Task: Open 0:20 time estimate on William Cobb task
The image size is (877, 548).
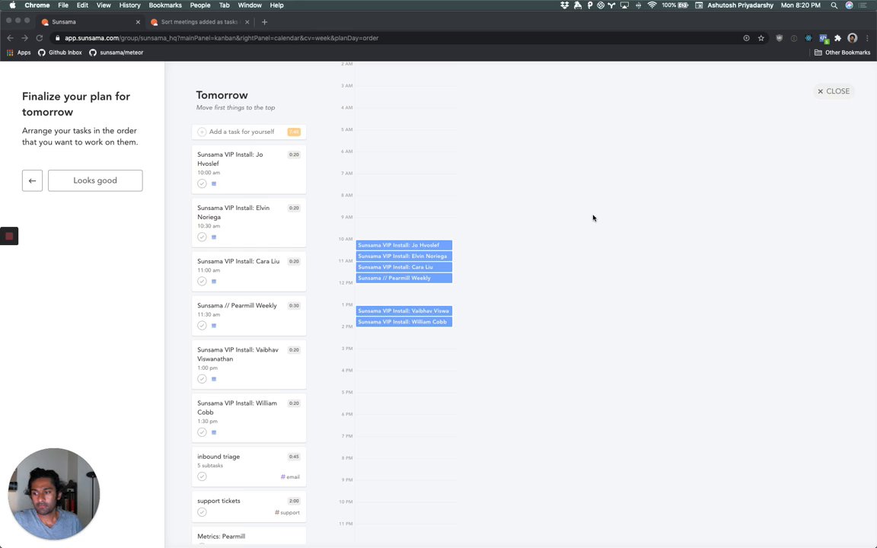Action: pyautogui.click(x=294, y=403)
